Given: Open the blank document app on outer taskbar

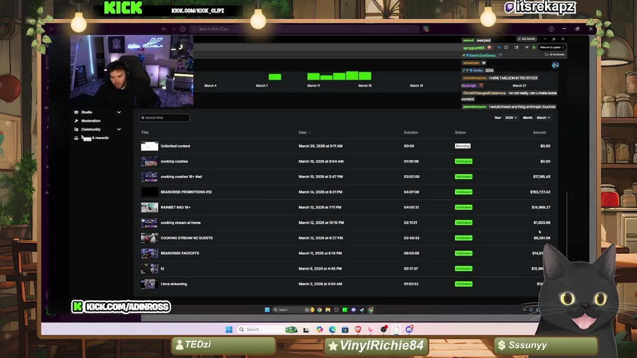Looking at the screenshot, I should point(396,330).
